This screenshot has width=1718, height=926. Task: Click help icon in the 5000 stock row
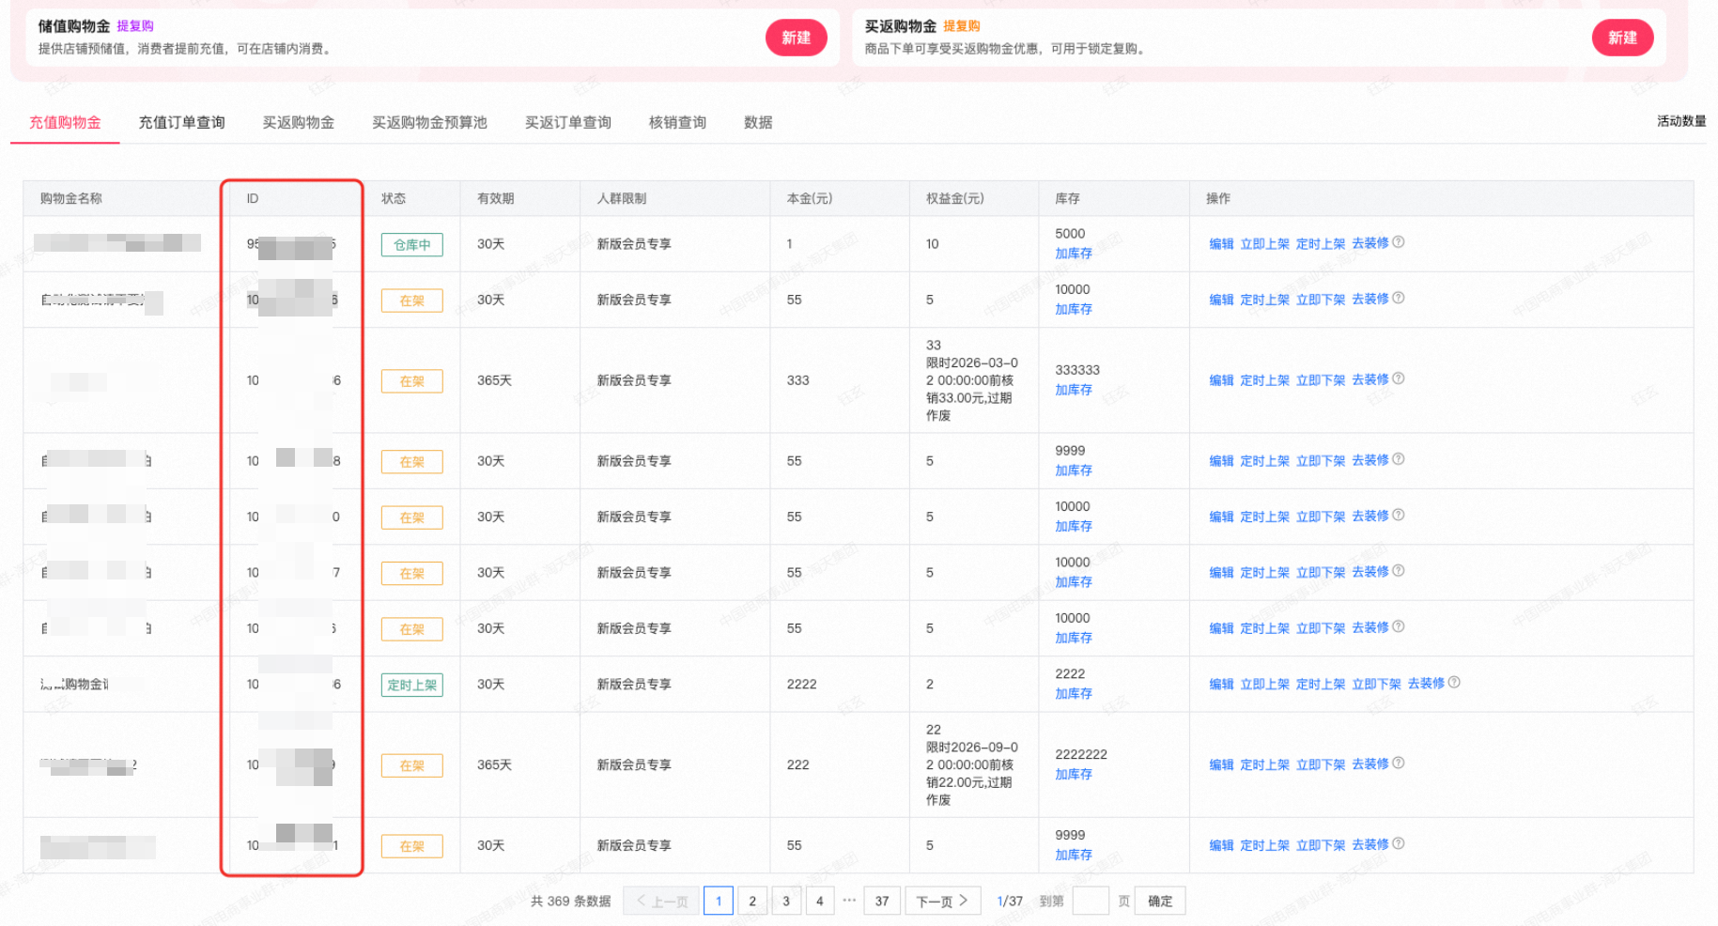1398,242
